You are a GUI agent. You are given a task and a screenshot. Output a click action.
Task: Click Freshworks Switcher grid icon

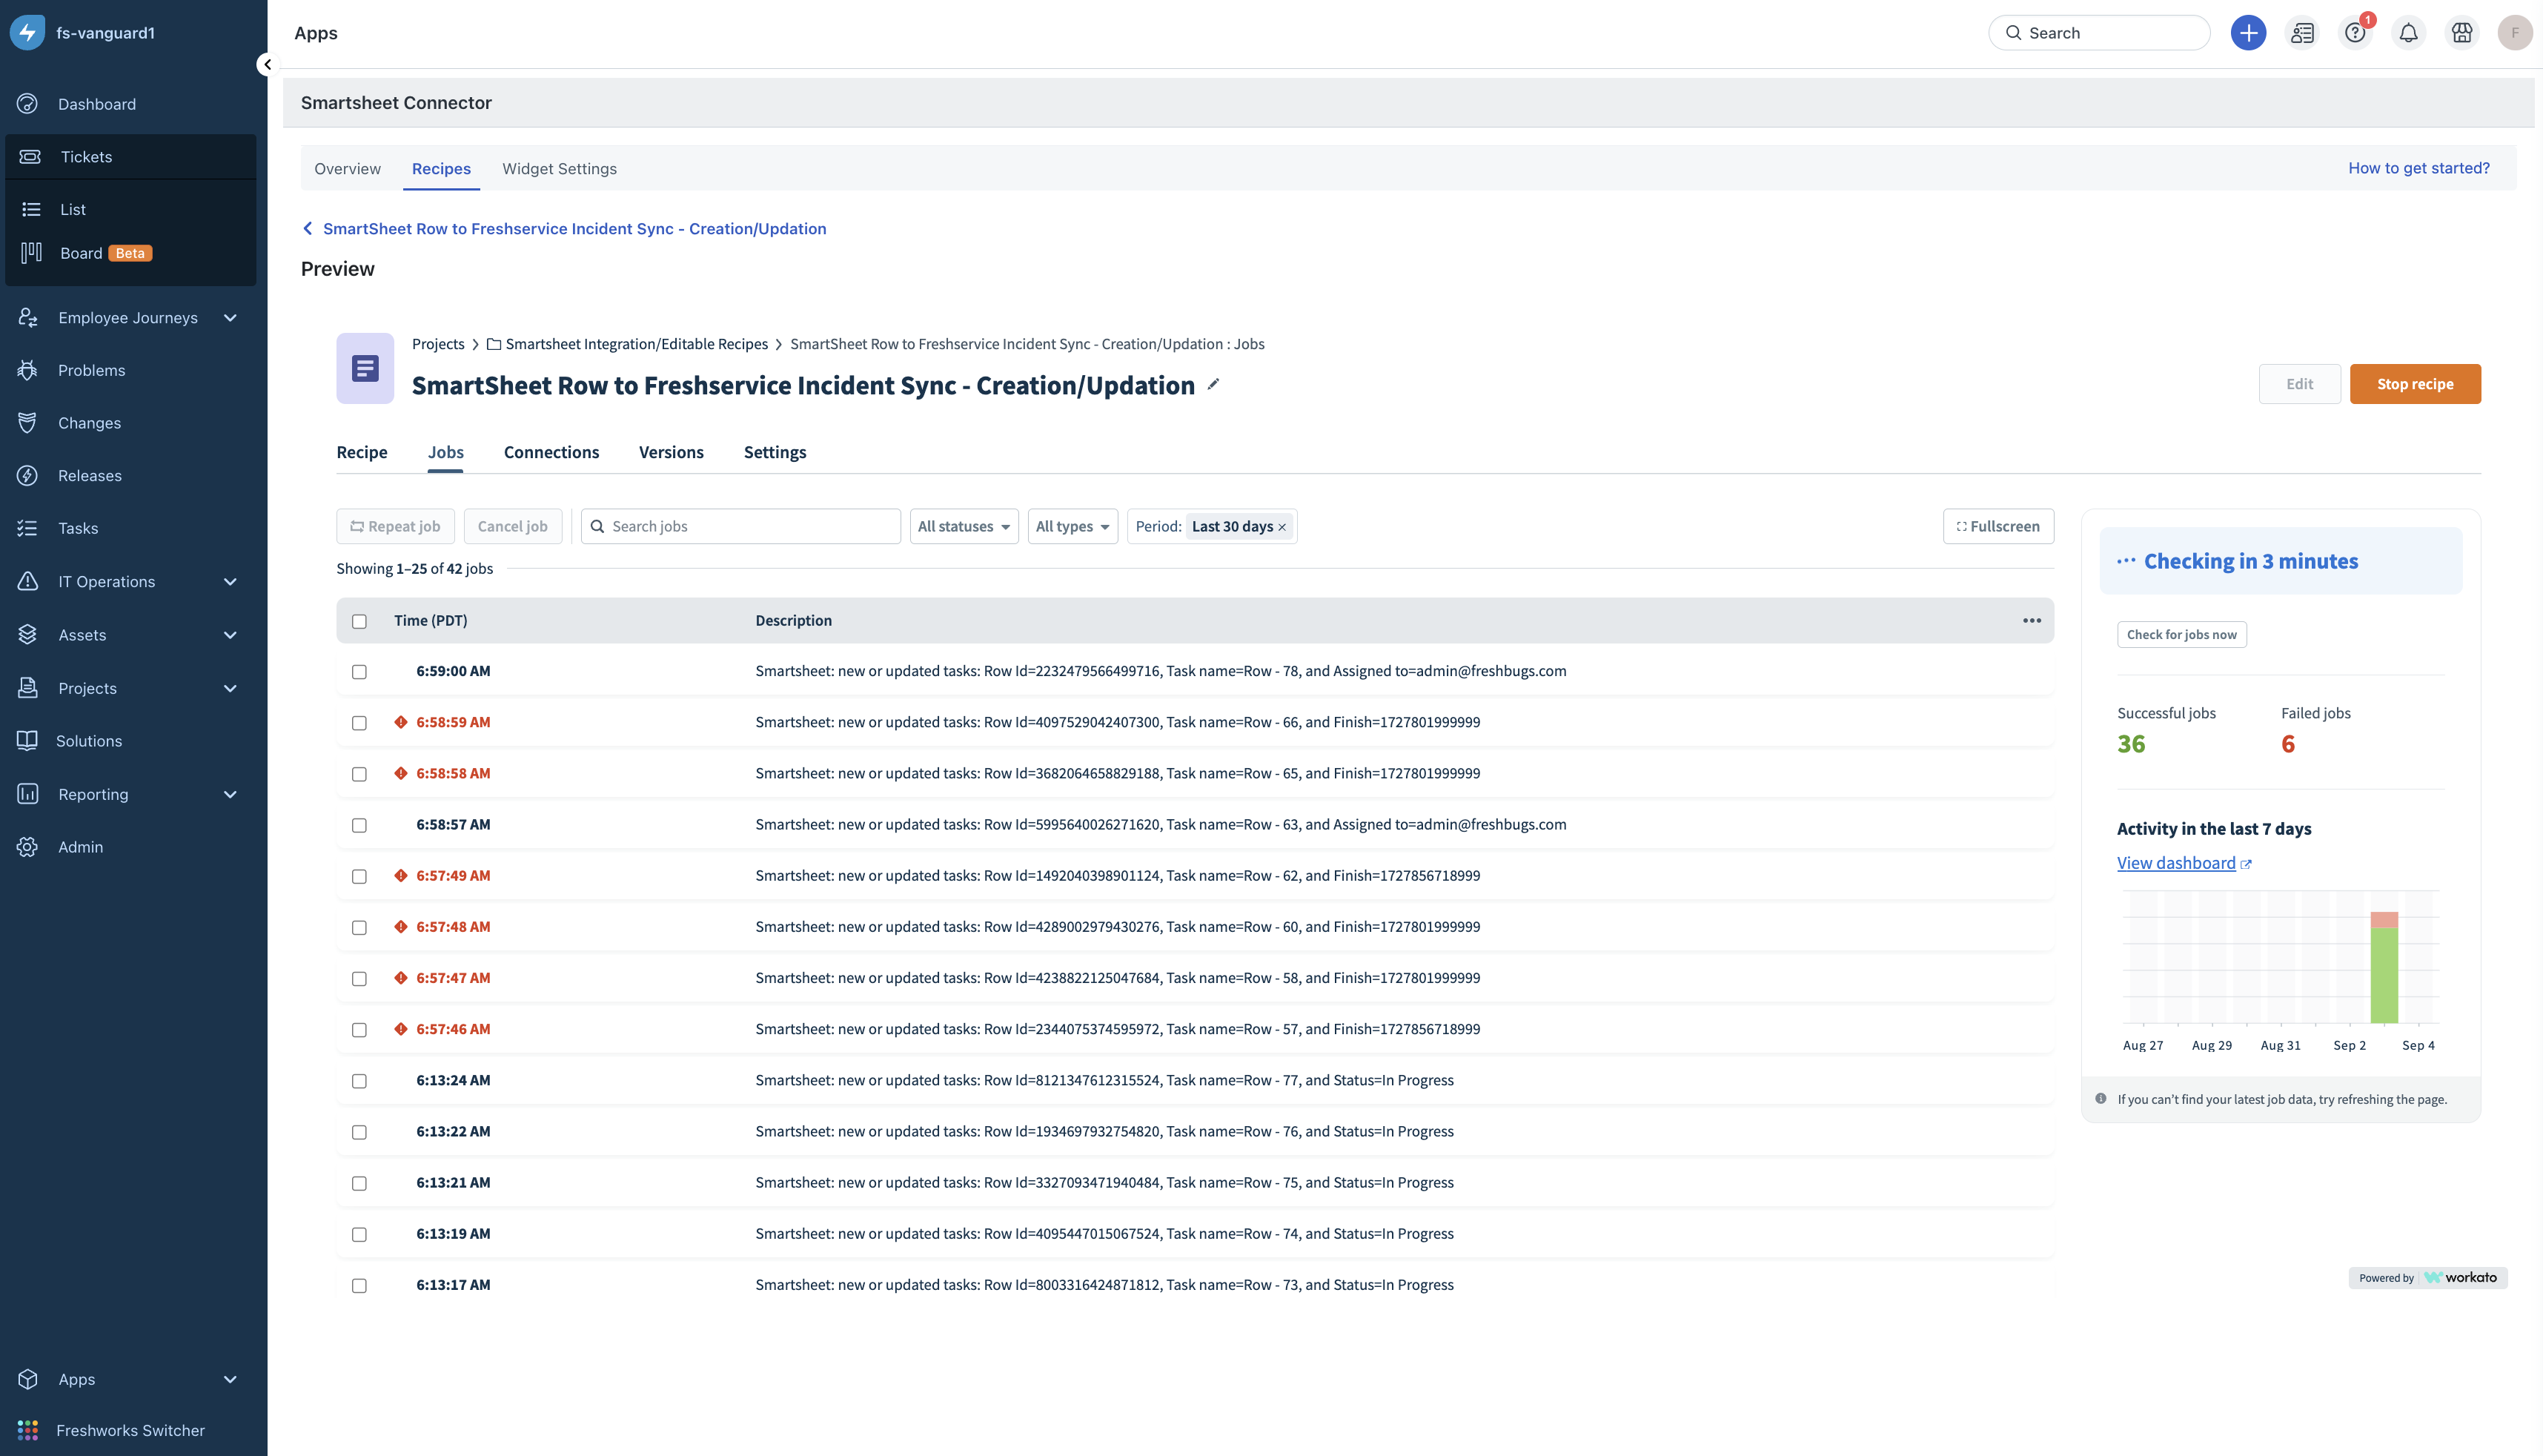(x=28, y=1430)
